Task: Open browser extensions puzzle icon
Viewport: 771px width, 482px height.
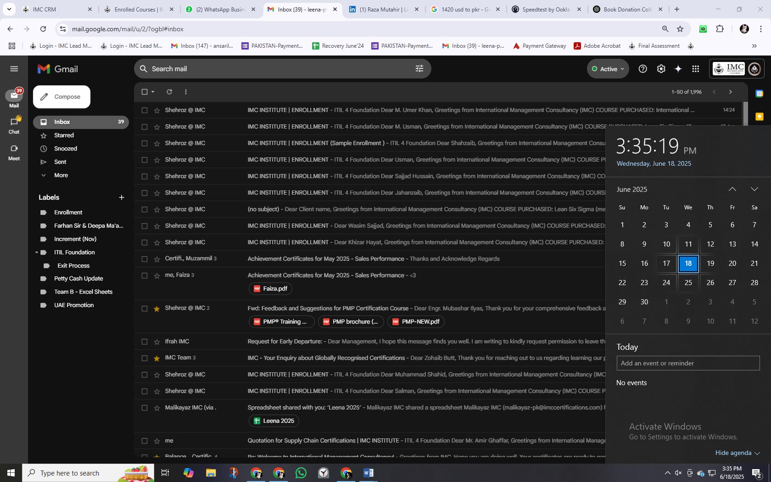Action: tap(720, 29)
